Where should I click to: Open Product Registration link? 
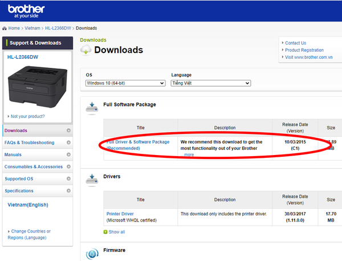304,50
